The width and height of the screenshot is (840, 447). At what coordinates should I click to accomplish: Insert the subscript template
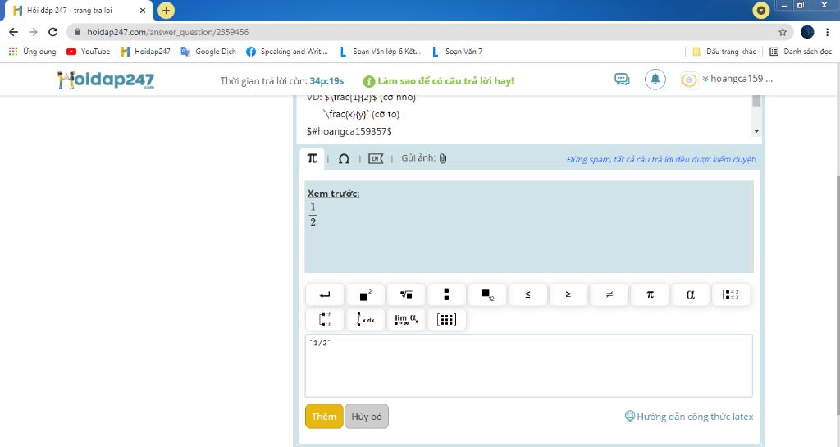(x=487, y=295)
